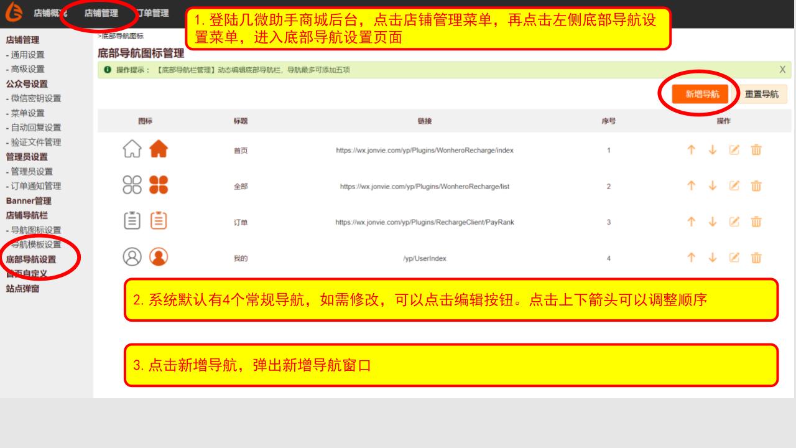The height and width of the screenshot is (448, 796).
Task: Click the 底部导航图标管理 page heading
Action: click(x=141, y=54)
